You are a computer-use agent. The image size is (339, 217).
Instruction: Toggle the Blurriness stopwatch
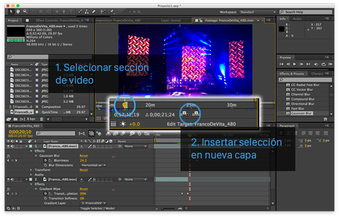click(x=45, y=160)
